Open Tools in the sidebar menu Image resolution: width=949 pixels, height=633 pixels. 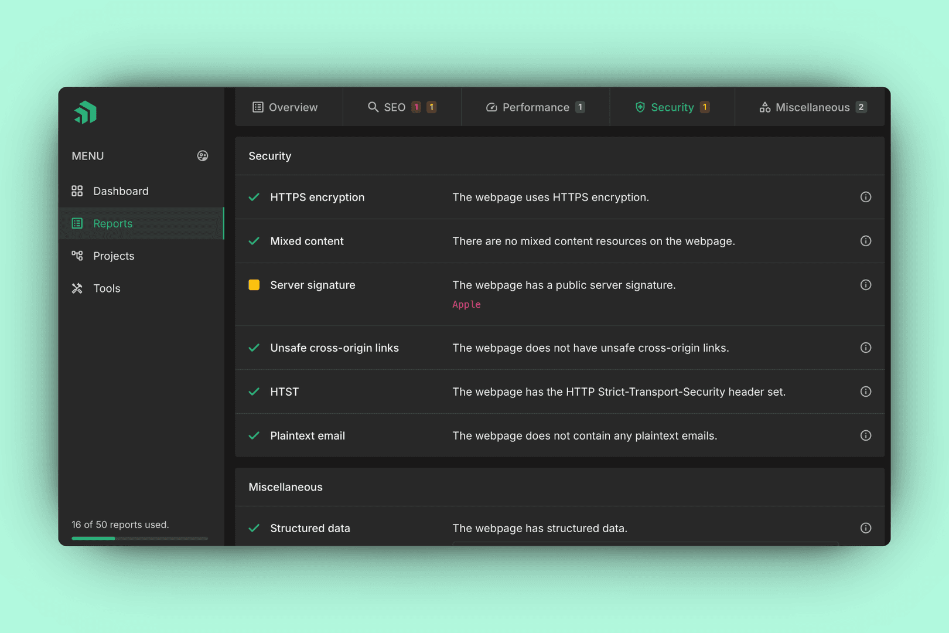(106, 288)
